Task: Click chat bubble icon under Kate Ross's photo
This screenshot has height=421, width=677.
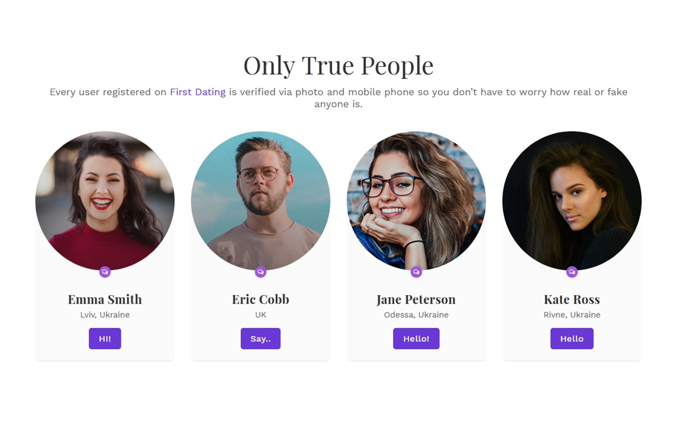Action: click(x=572, y=272)
